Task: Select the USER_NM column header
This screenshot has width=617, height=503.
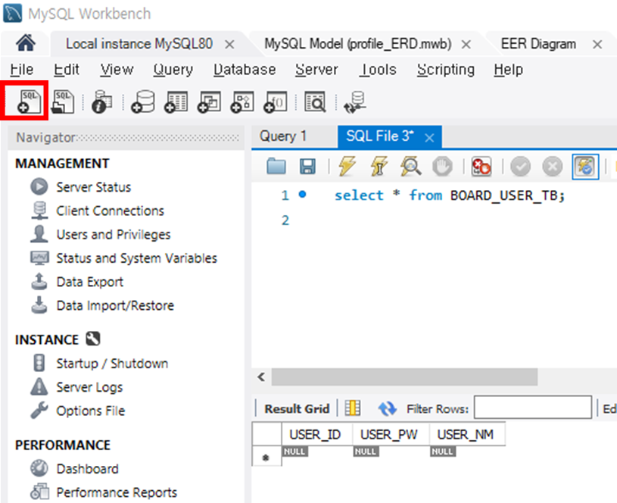Action: tap(467, 435)
